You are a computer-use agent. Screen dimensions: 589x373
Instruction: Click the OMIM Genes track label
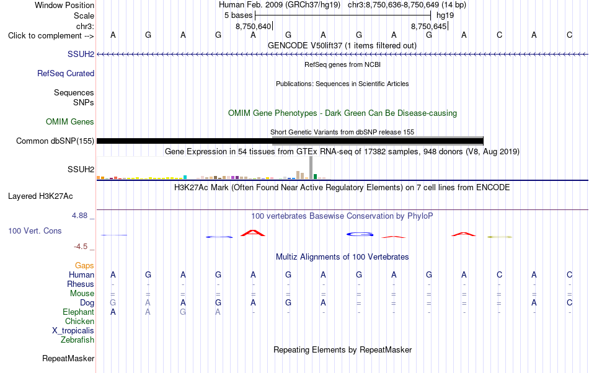(69, 121)
